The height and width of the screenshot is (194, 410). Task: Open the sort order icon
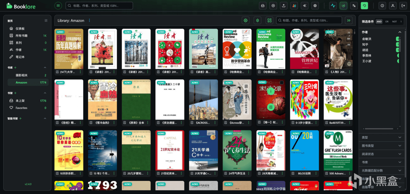257,20
